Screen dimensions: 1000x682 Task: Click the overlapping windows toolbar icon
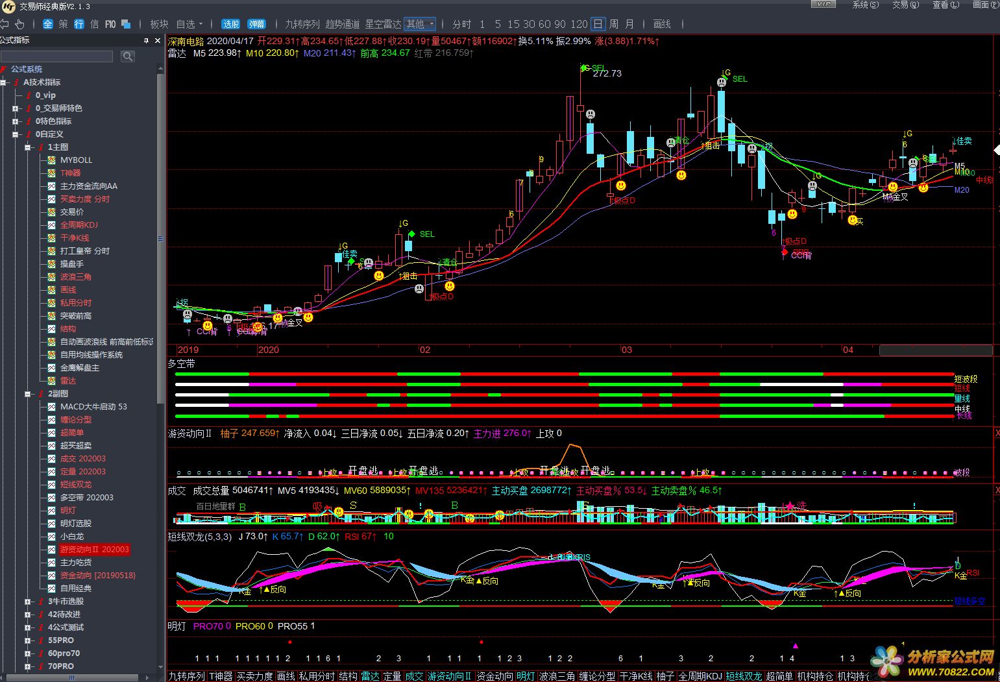126,24
